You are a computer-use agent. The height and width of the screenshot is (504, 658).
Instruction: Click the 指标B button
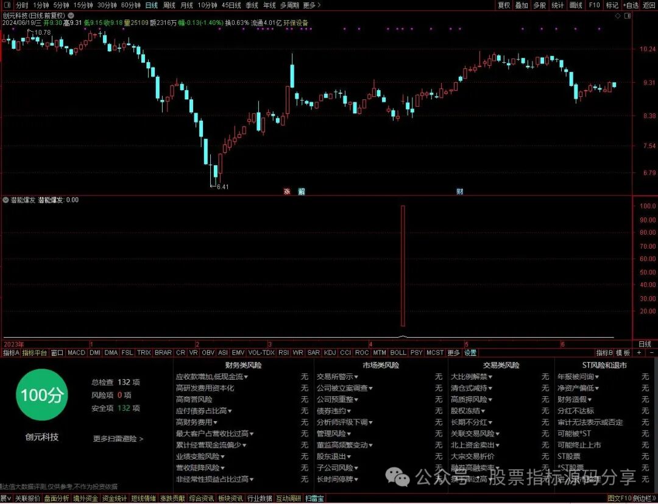[605, 353]
